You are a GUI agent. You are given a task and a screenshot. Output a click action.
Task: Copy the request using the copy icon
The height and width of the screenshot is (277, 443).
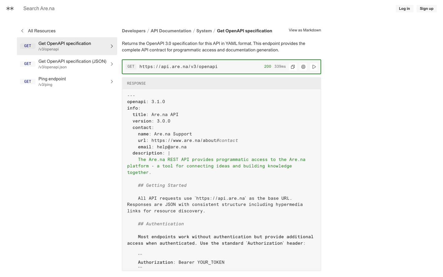pos(293,67)
